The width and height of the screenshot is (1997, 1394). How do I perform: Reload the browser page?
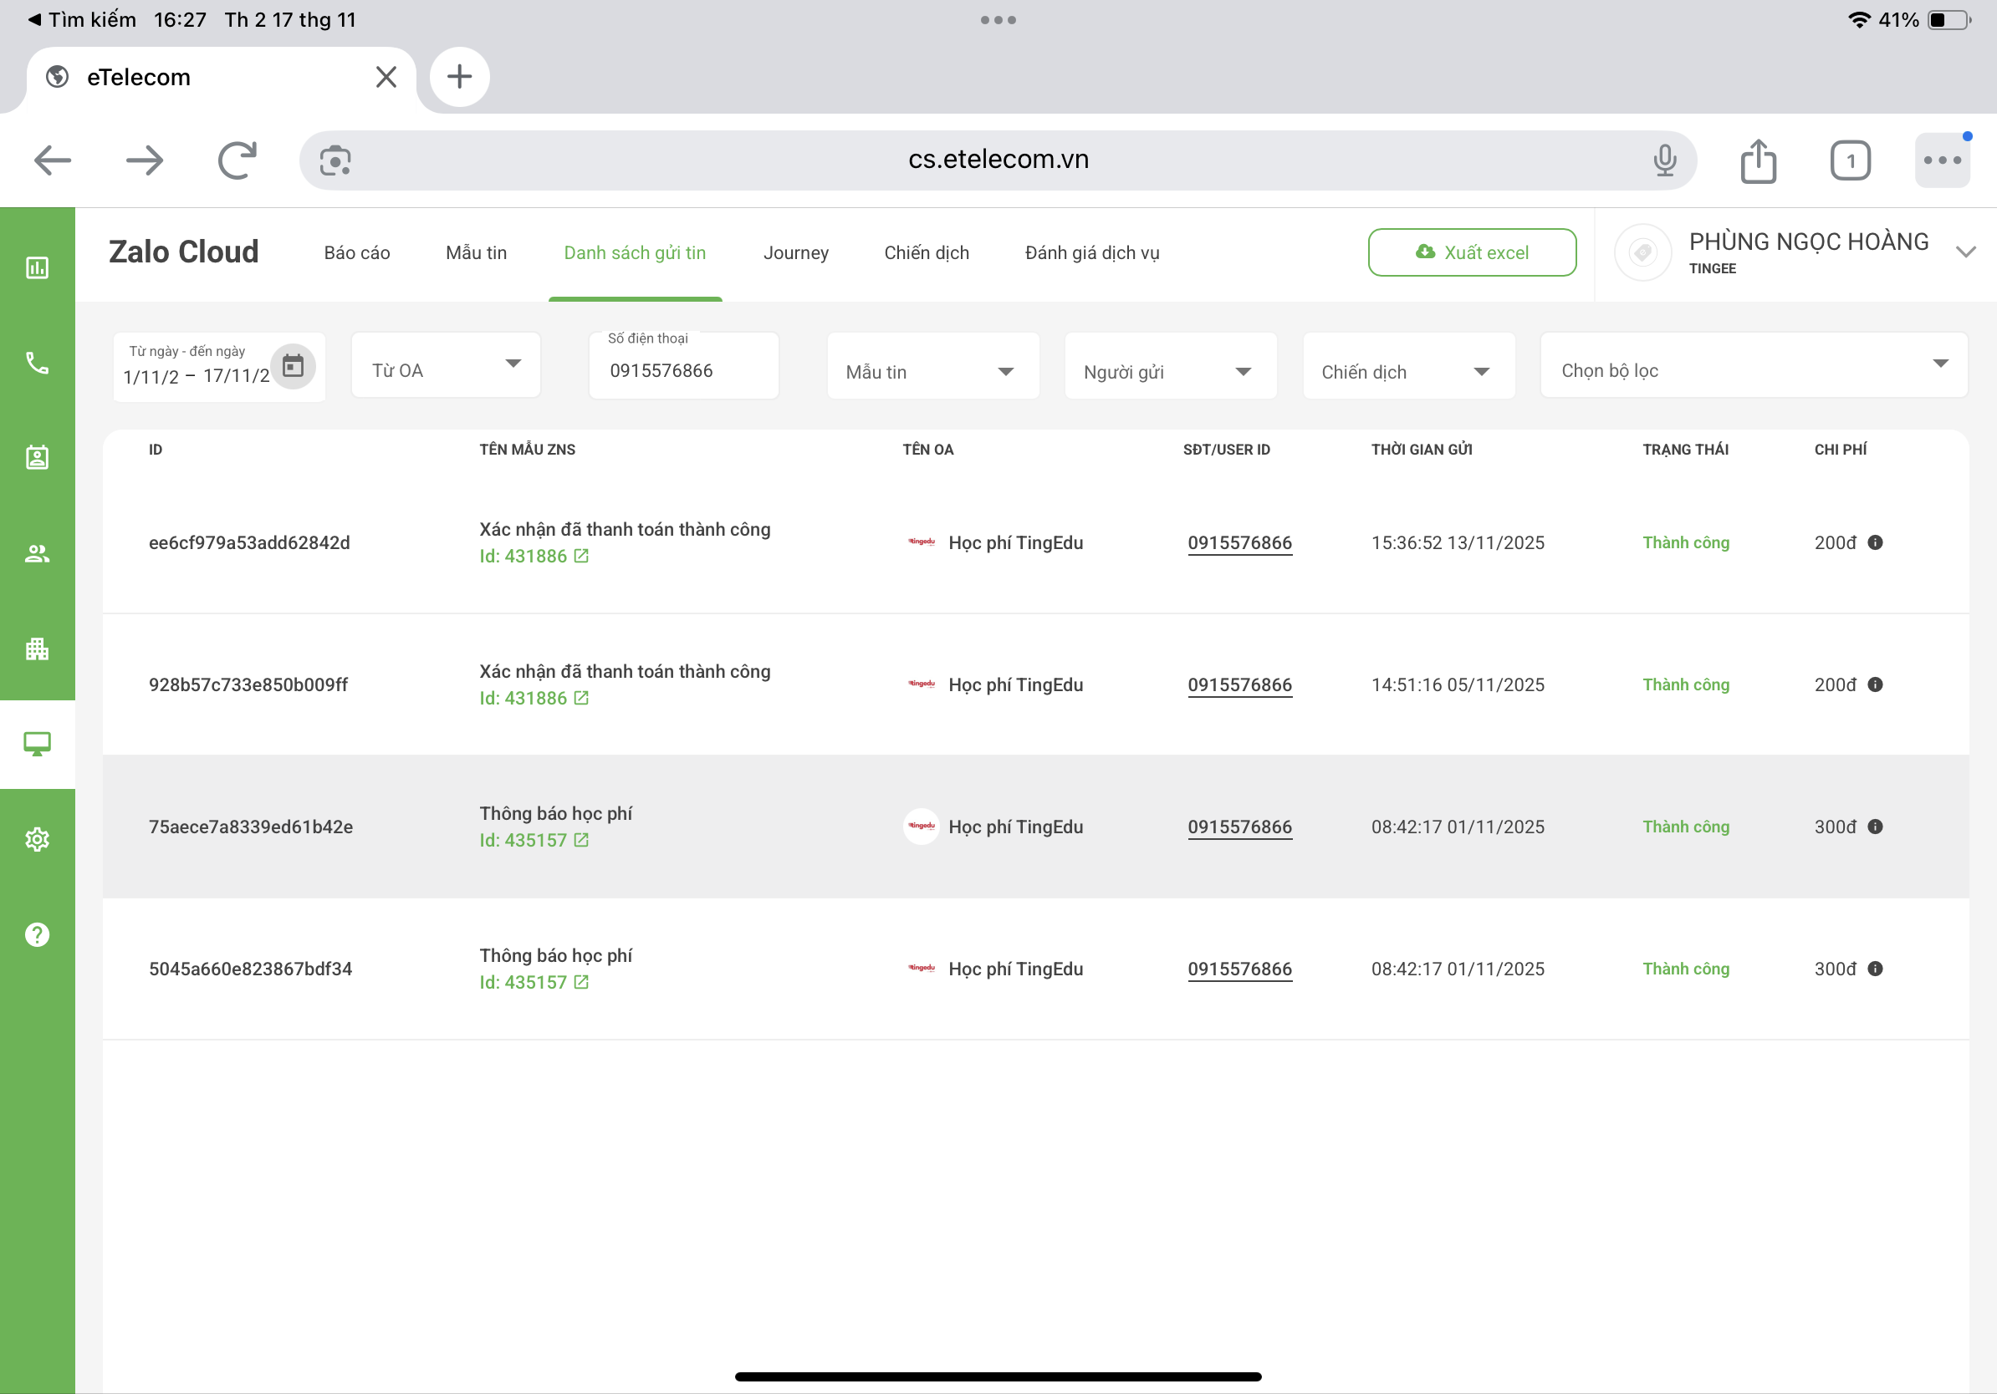pyautogui.click(x=237, y=160)
